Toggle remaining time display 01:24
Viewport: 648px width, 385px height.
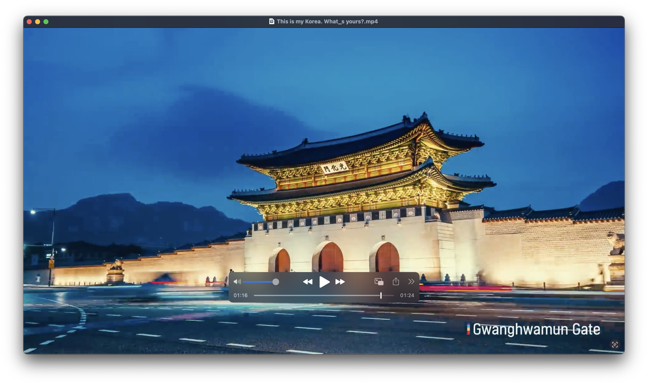pos(407,296)
